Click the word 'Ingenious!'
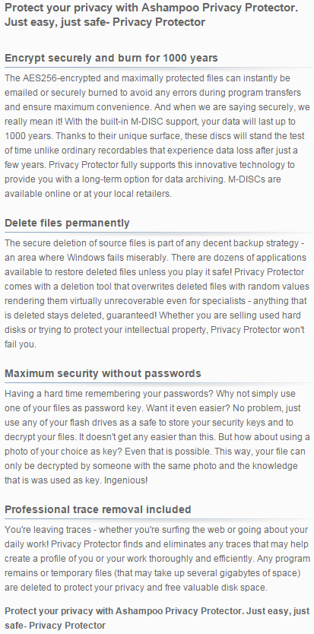This screenshot has height=634, width=314. coord(127,480)
